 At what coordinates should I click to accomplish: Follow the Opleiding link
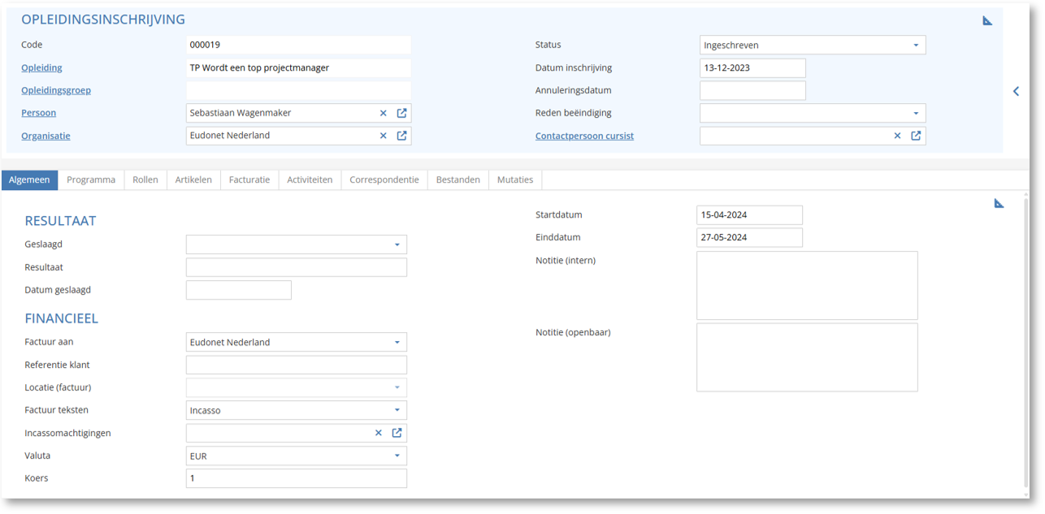click(x=41, y=68)
